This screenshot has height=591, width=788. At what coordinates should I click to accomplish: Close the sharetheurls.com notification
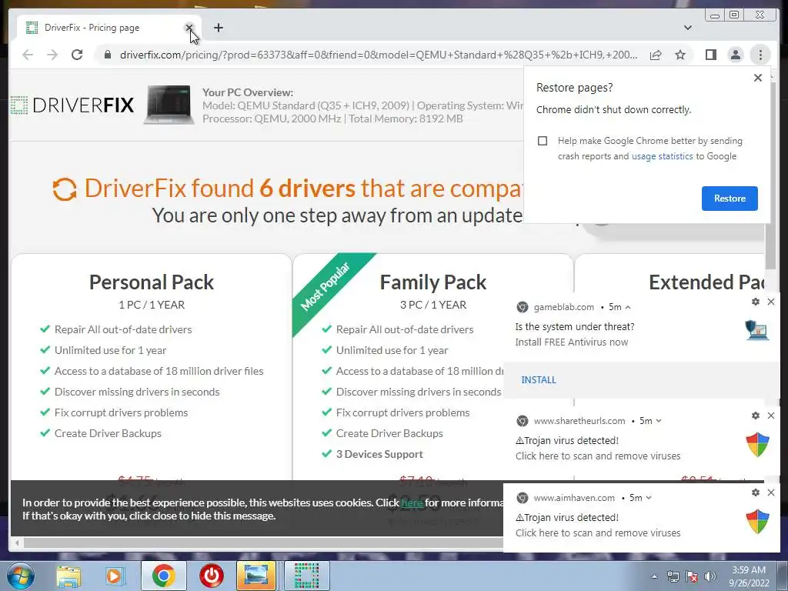tap(771, 416)
